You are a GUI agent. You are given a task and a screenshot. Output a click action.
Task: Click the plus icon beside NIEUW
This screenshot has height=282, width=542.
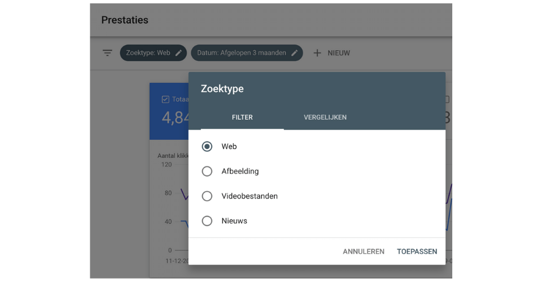coord(317,53)
